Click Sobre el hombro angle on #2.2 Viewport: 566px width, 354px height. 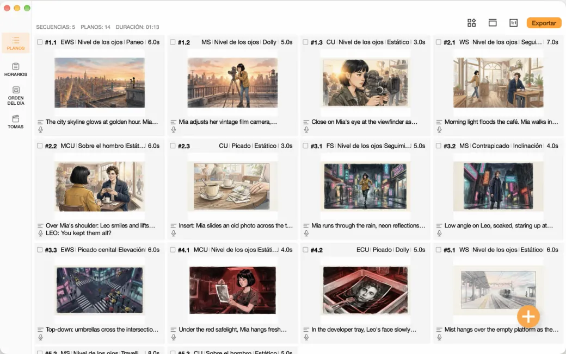pos(100,146)
